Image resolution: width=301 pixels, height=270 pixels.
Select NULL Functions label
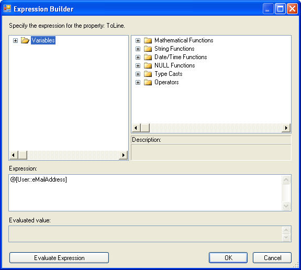tap(175, 65)
